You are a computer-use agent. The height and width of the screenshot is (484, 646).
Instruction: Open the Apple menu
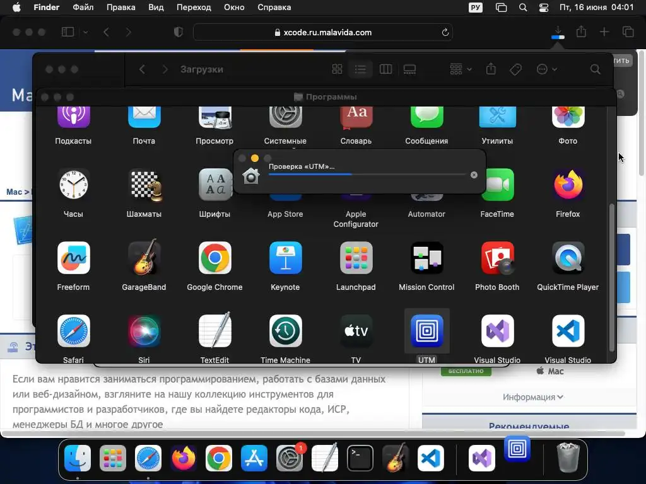[x=16, y=8]
